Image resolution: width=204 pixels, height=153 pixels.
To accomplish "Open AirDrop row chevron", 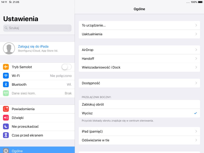I will [x=196, y=50].
